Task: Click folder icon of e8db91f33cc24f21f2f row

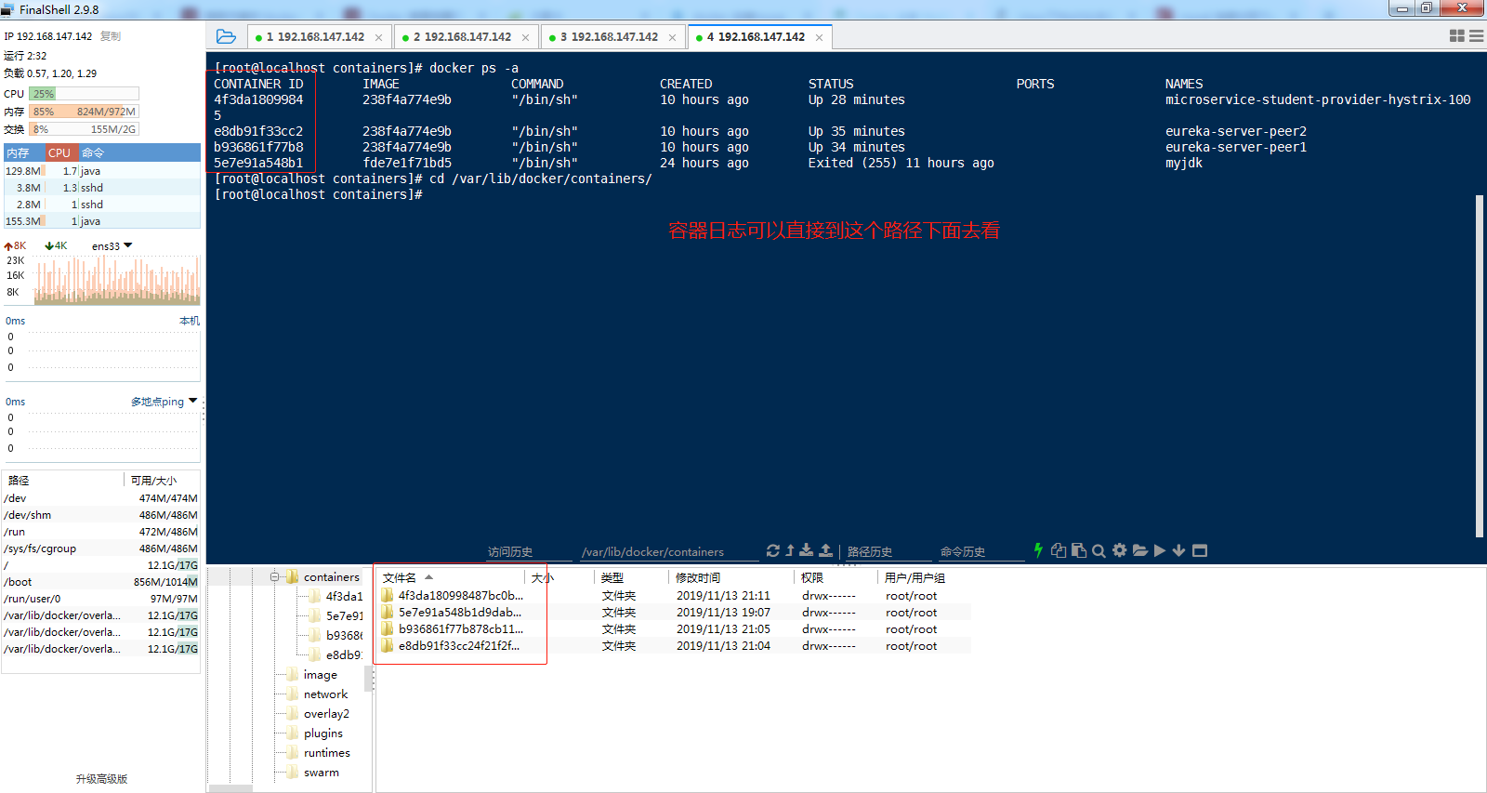Action: (x=388, y=645)
